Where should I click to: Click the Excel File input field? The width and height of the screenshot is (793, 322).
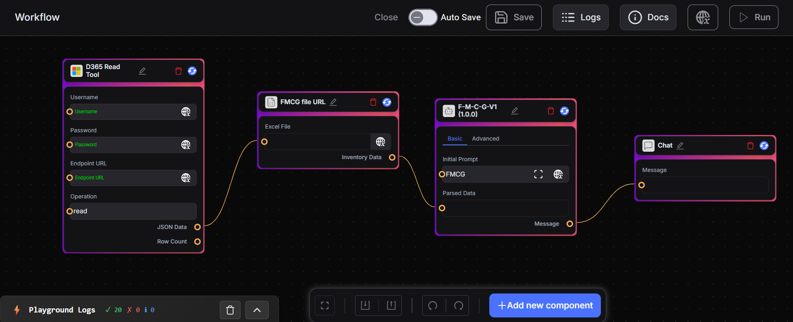click(318, 142)
